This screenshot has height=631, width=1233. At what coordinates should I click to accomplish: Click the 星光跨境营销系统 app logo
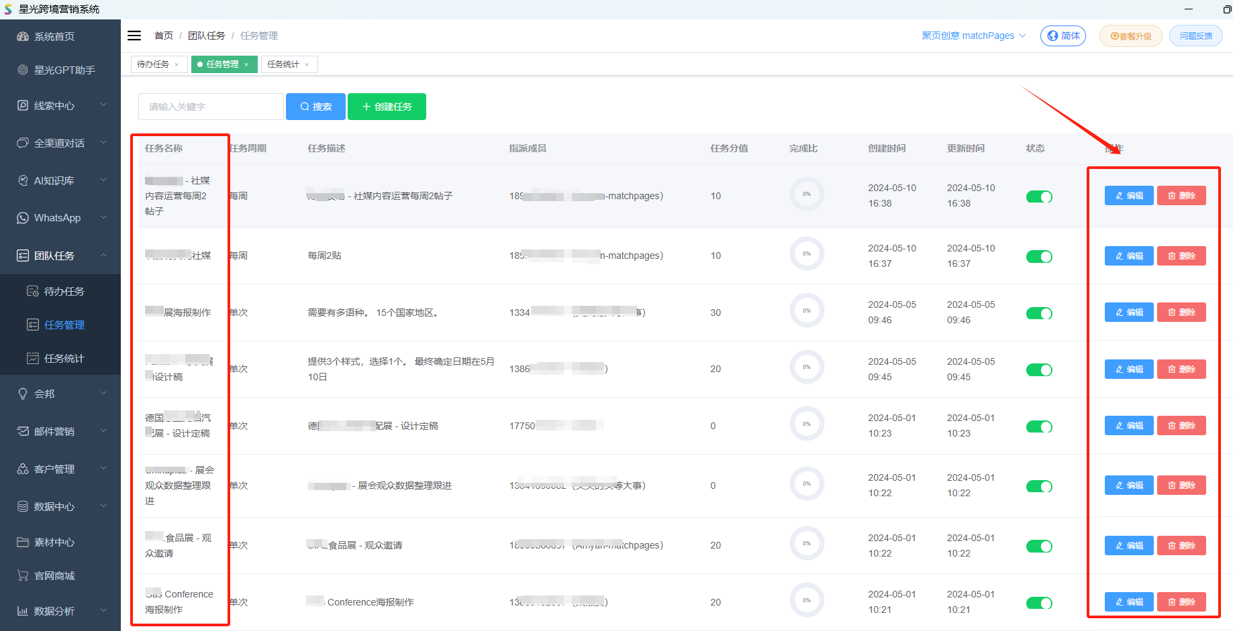pyautogui.click(x=8, y=9)
